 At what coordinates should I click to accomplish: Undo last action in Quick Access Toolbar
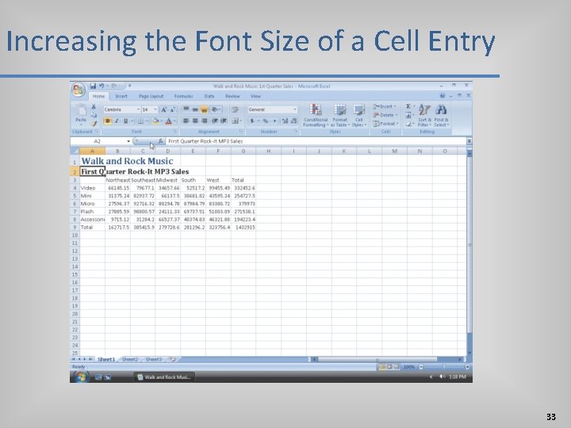tap(102, 86)
